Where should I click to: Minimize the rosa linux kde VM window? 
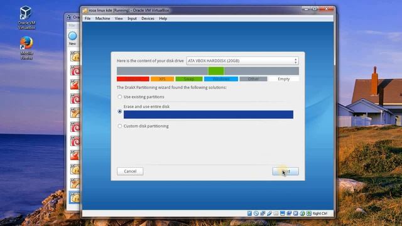(306, 9)
